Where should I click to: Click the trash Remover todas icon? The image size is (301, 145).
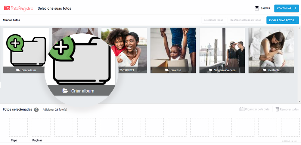(x=277, y=109)
